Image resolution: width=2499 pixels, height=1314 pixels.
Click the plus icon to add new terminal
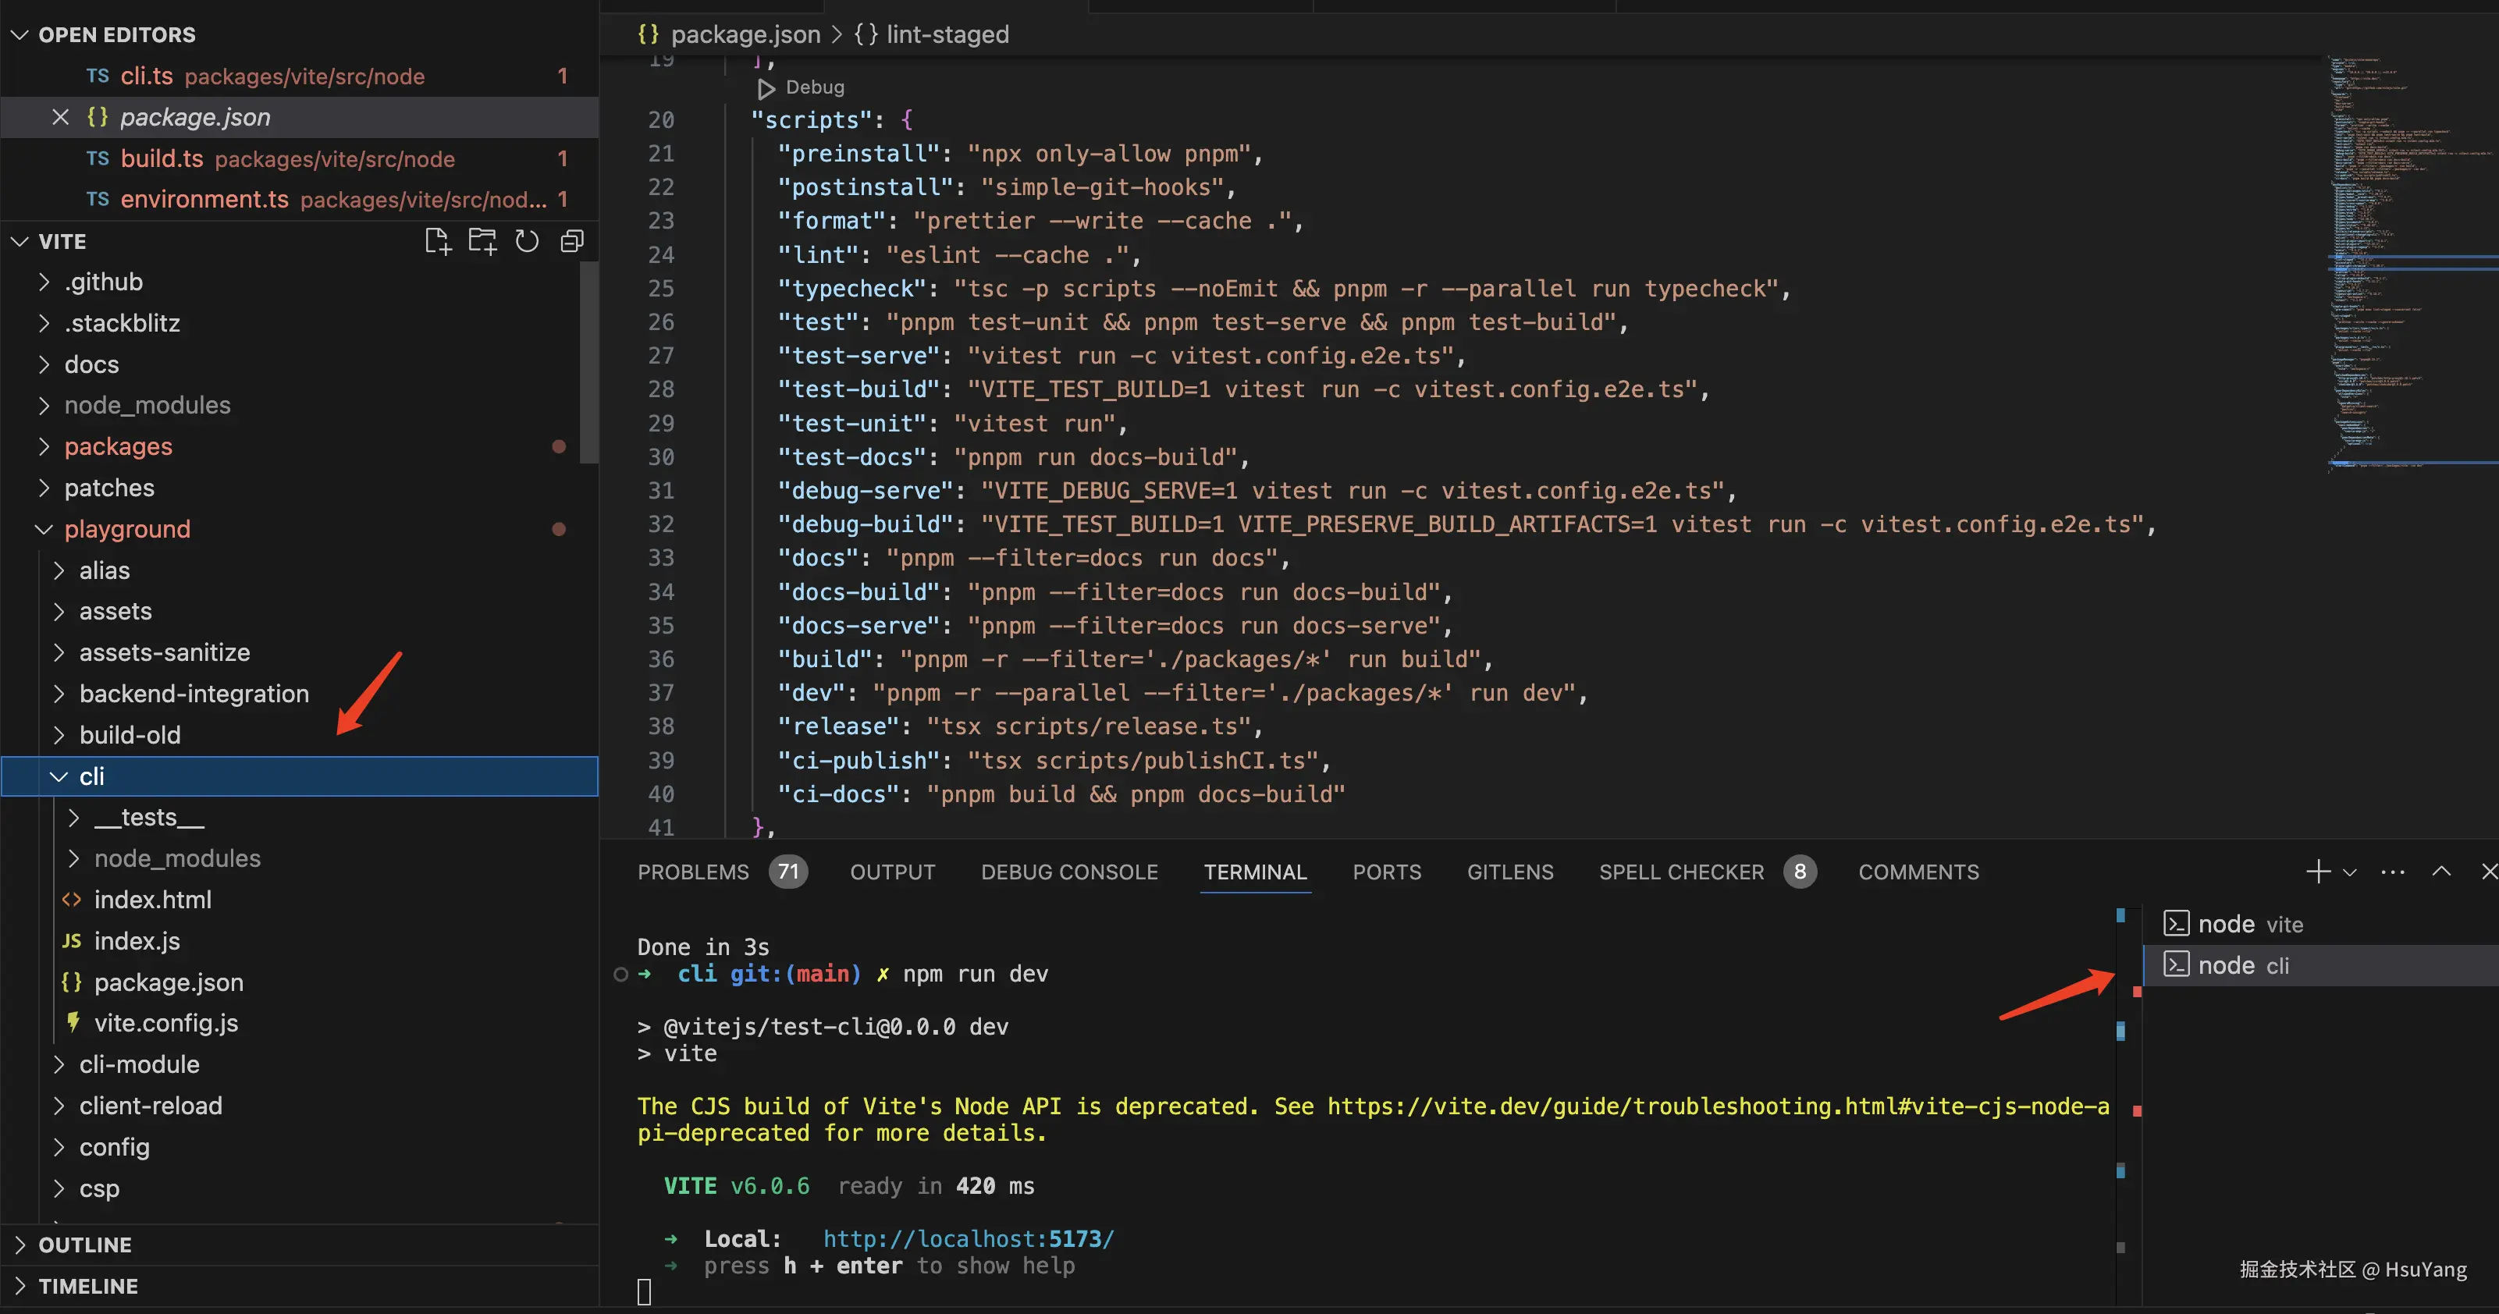click(2318, 872)
